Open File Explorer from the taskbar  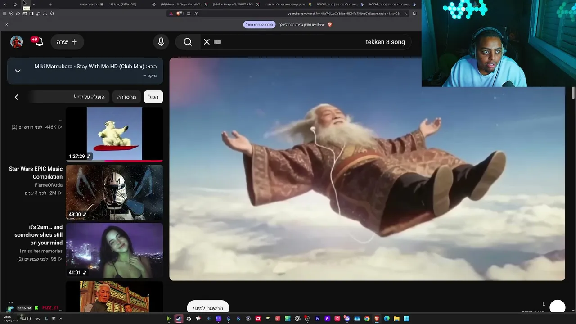tap(396, 319)
